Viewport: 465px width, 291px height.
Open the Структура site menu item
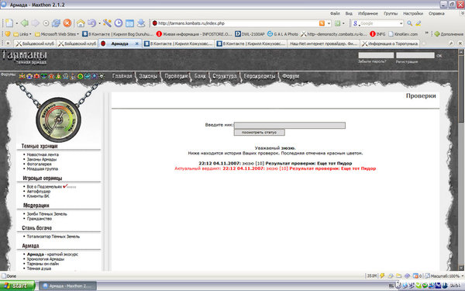pyautogui.click(x=225, y=76)
